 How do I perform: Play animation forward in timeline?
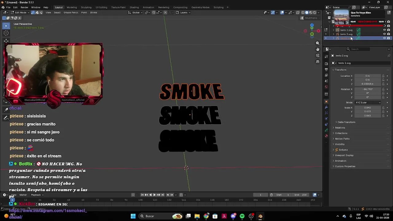(x=154, y=195)
